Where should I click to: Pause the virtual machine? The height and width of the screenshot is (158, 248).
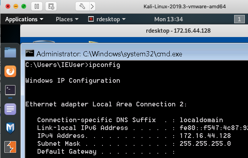(x=37, y=6)
